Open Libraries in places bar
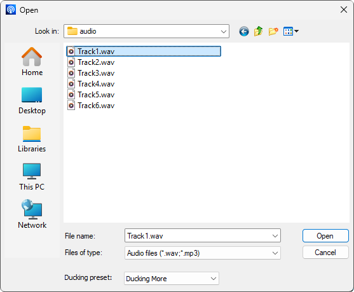This screenshot has width=354, height=292. click(32, 139)
